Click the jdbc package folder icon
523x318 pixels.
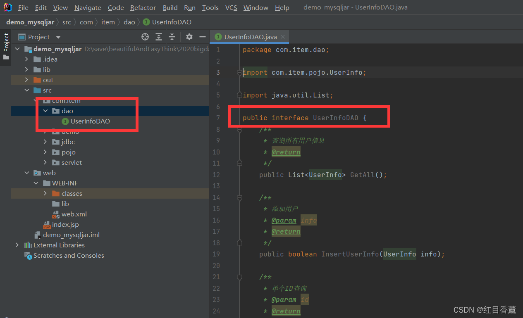[x=56, y=142]
